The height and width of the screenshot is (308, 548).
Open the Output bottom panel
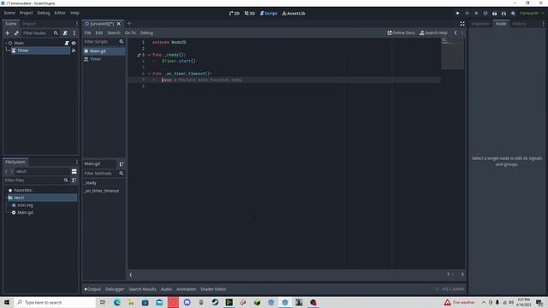pos(92,289)
